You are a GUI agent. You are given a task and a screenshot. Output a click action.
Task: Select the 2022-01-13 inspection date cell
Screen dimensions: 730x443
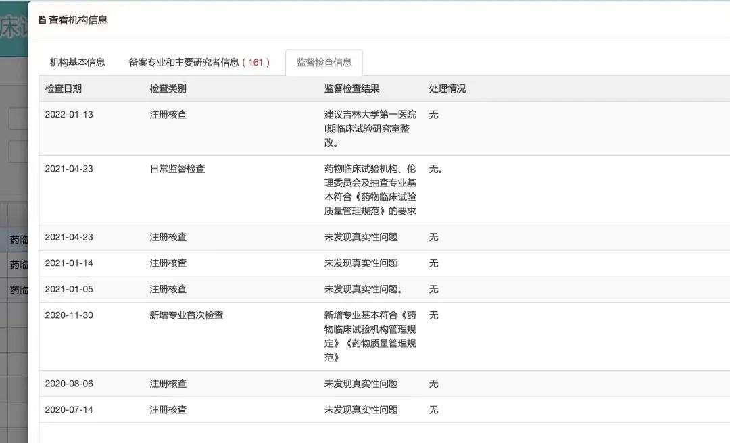69,115
